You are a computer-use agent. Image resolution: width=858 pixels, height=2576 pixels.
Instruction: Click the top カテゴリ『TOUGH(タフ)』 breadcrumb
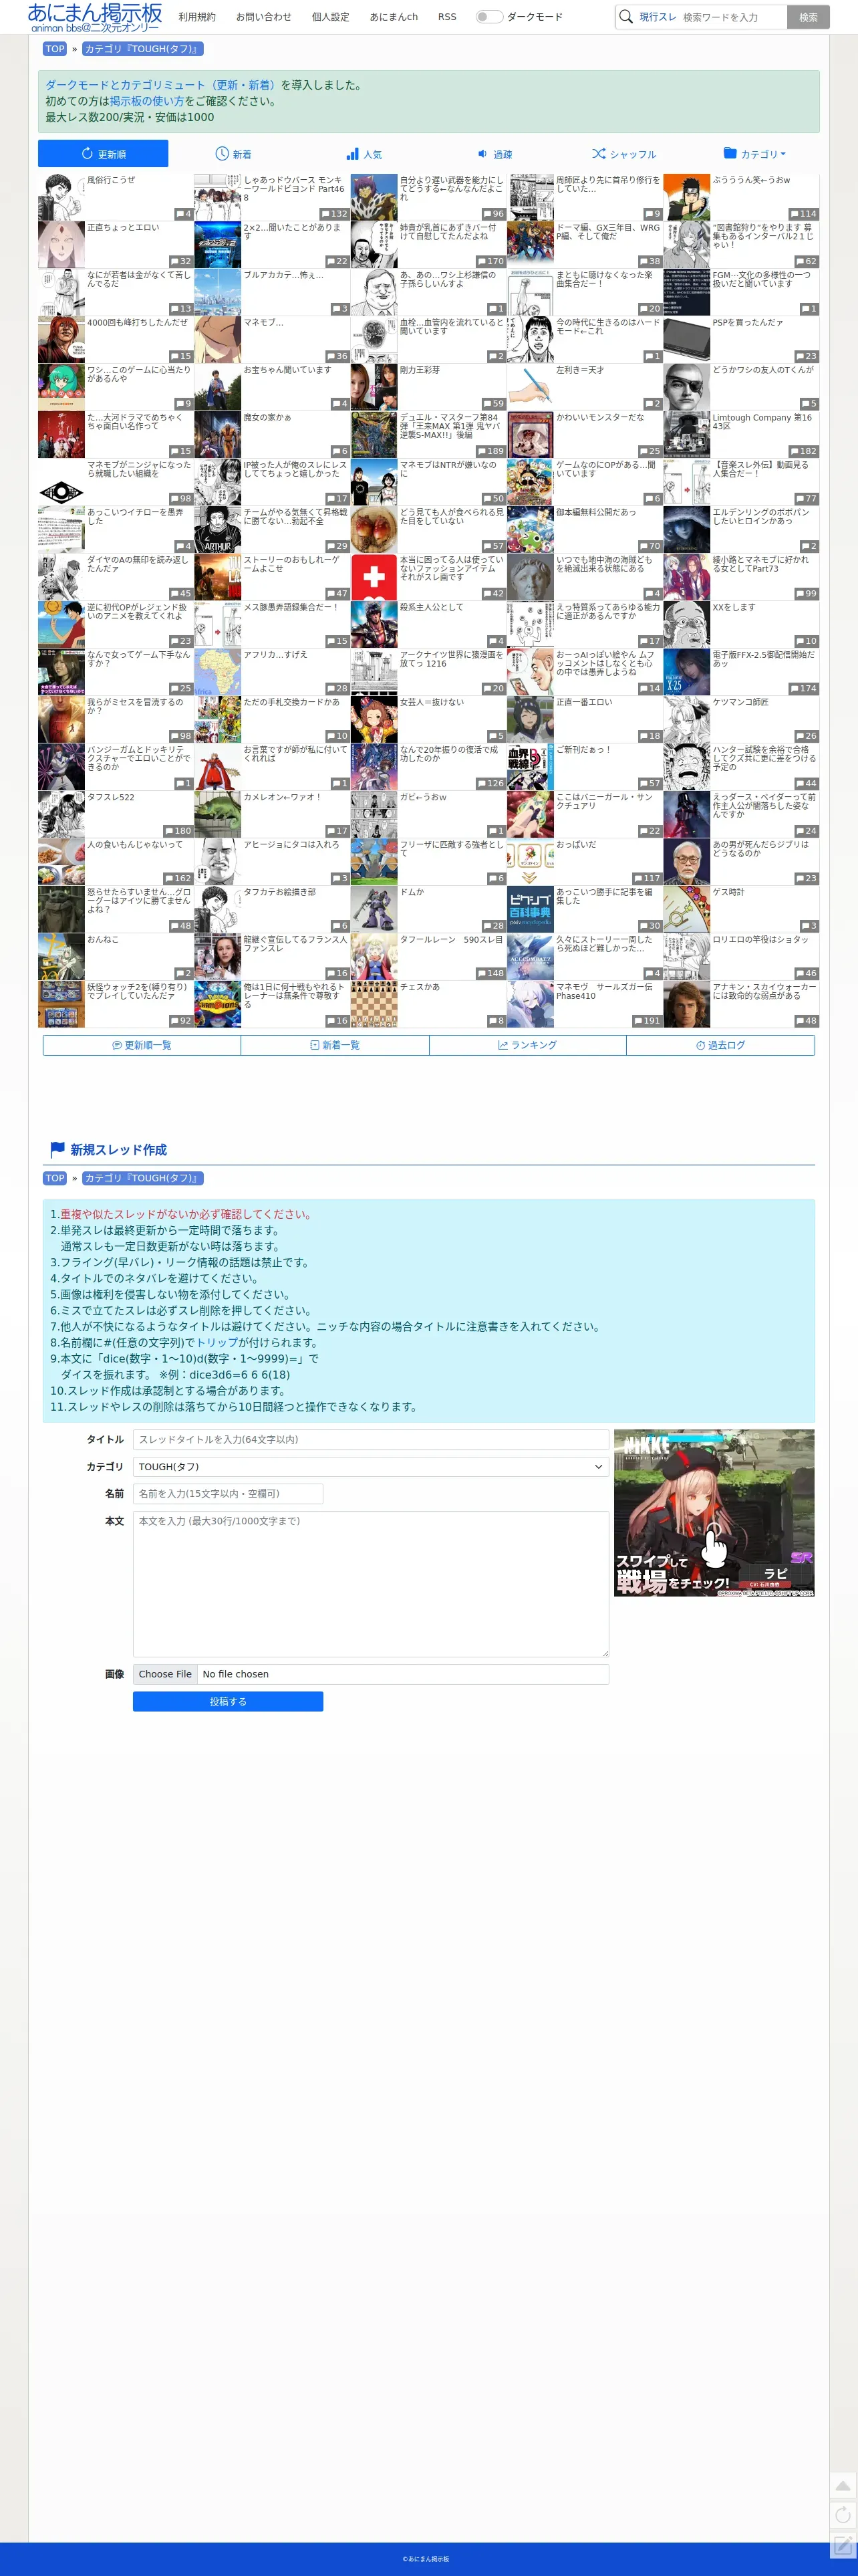pyautogui.click(x=143, y=48)
